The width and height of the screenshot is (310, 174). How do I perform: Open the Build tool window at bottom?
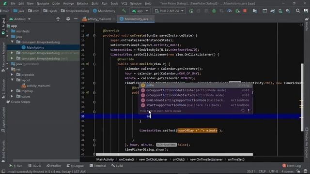(x=117, y=165)
